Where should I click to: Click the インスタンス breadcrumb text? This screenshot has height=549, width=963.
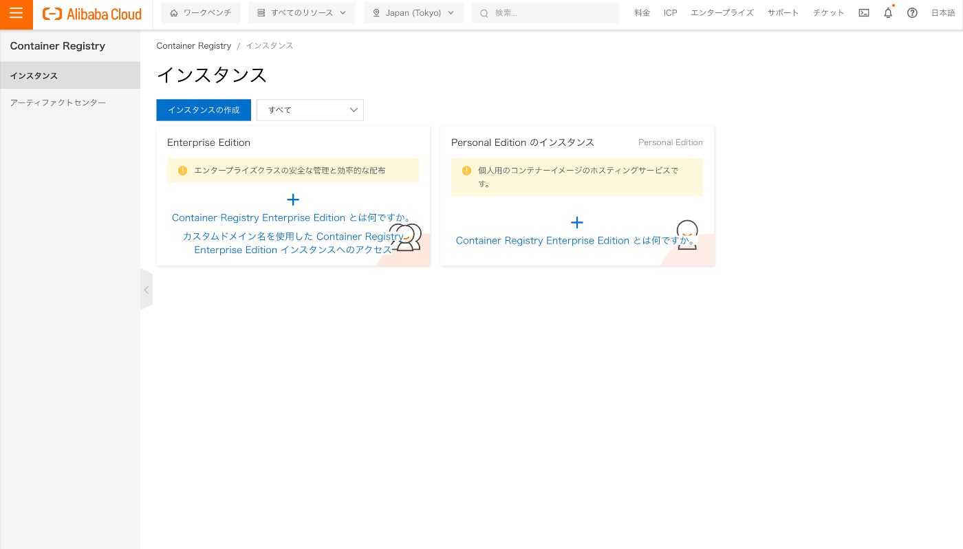click(270, 45)
